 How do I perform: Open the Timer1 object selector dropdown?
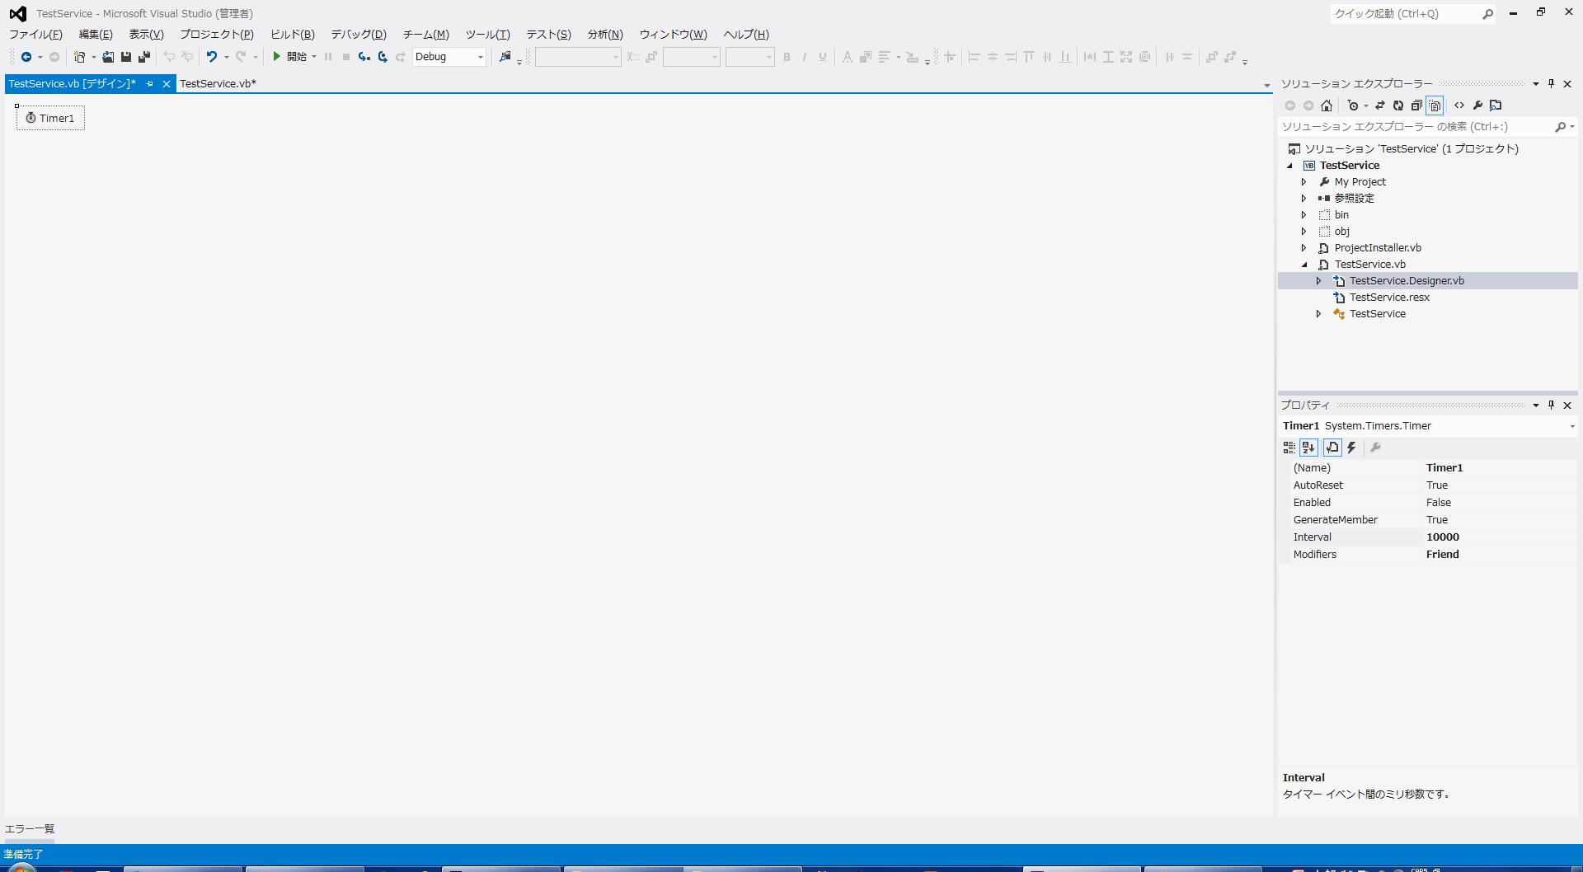point(1572,426)
